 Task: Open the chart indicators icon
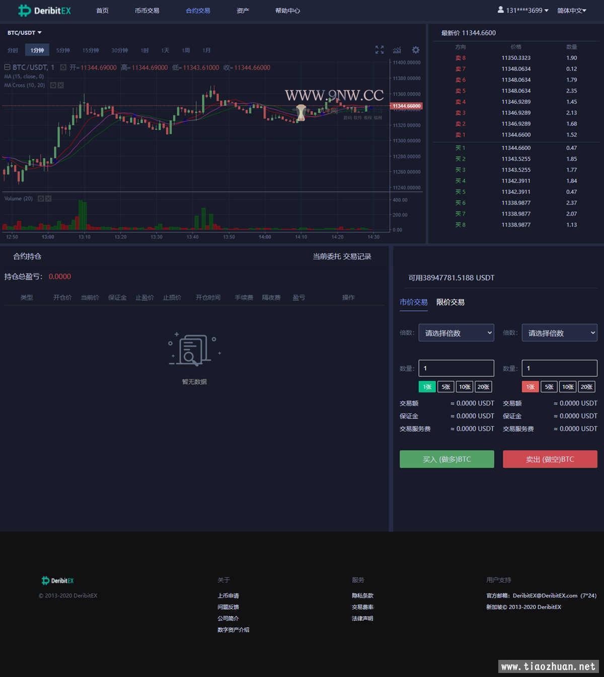coord(397,50)
